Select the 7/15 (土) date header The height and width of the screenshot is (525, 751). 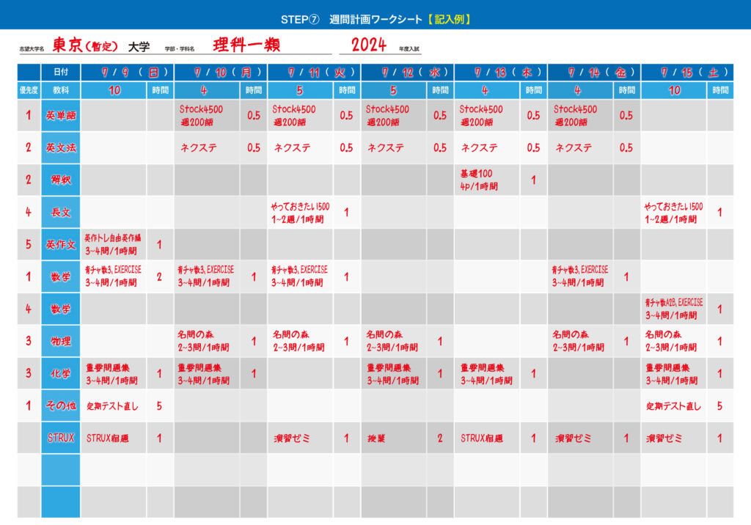[686, 73]
